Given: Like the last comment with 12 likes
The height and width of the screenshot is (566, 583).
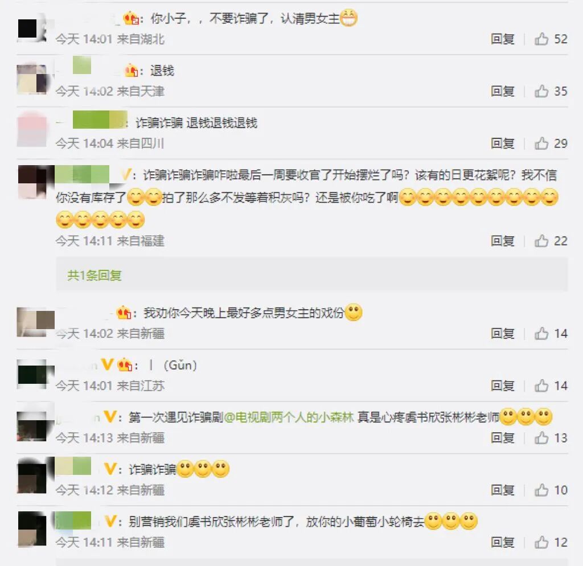Looking at the screenshot, I should click(x=551, y=543).
